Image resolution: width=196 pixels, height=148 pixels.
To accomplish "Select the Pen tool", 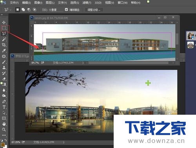I will point(4,101).
